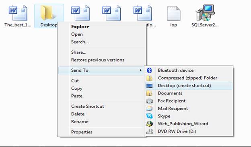Click the Skype icon in Send To list

click(x=149, y=116)
